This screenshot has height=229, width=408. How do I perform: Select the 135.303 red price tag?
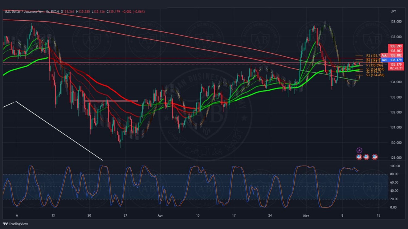(396, 51)
